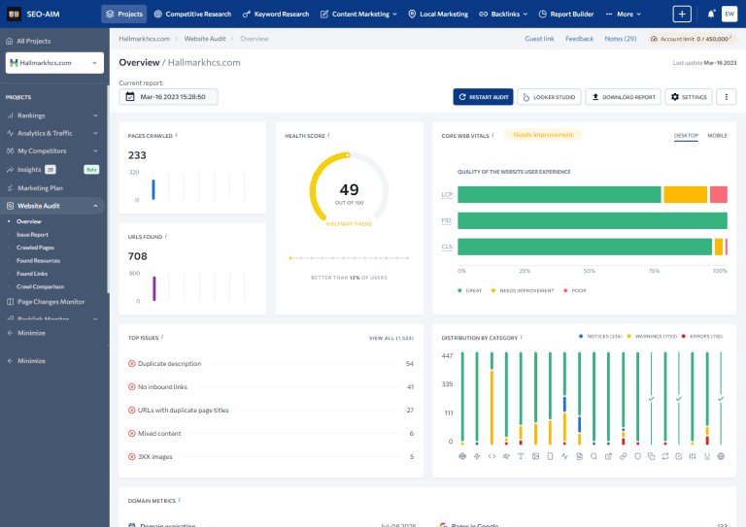
Task: Click the plus add button in header
Action: [x=682, y=14]
